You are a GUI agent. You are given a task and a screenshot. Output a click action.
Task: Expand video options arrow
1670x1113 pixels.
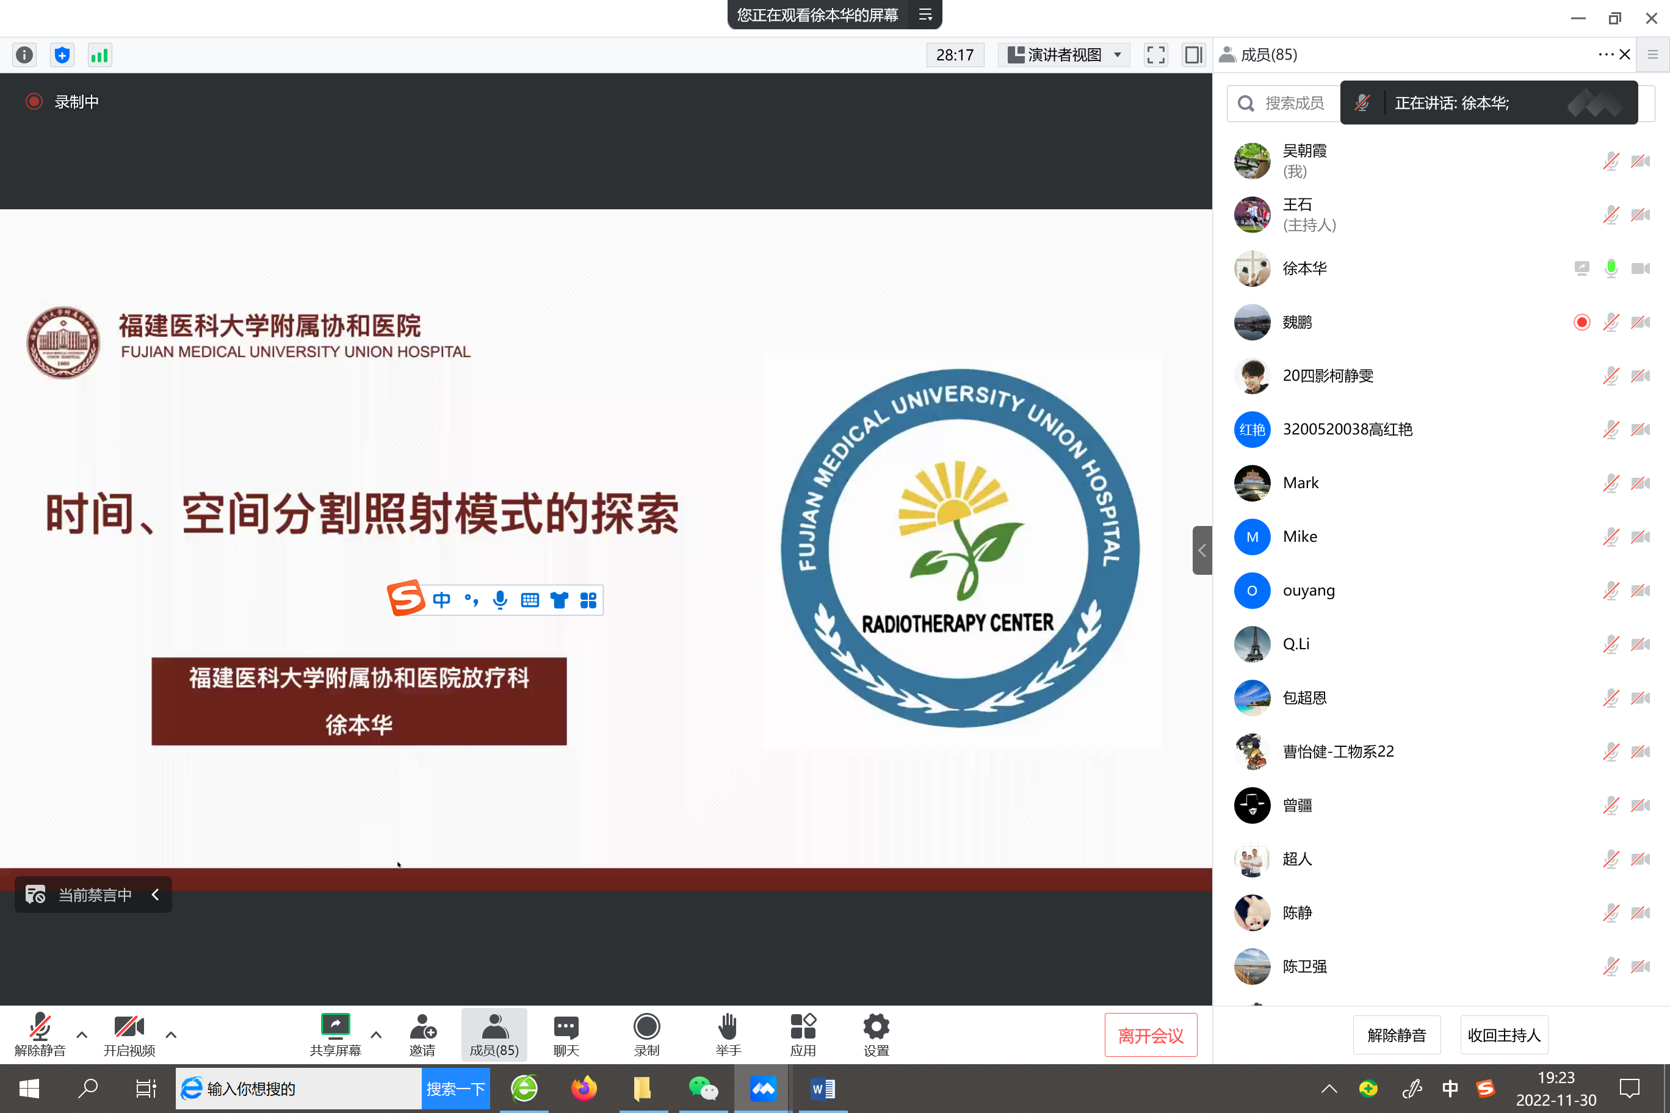(171, 1034)
